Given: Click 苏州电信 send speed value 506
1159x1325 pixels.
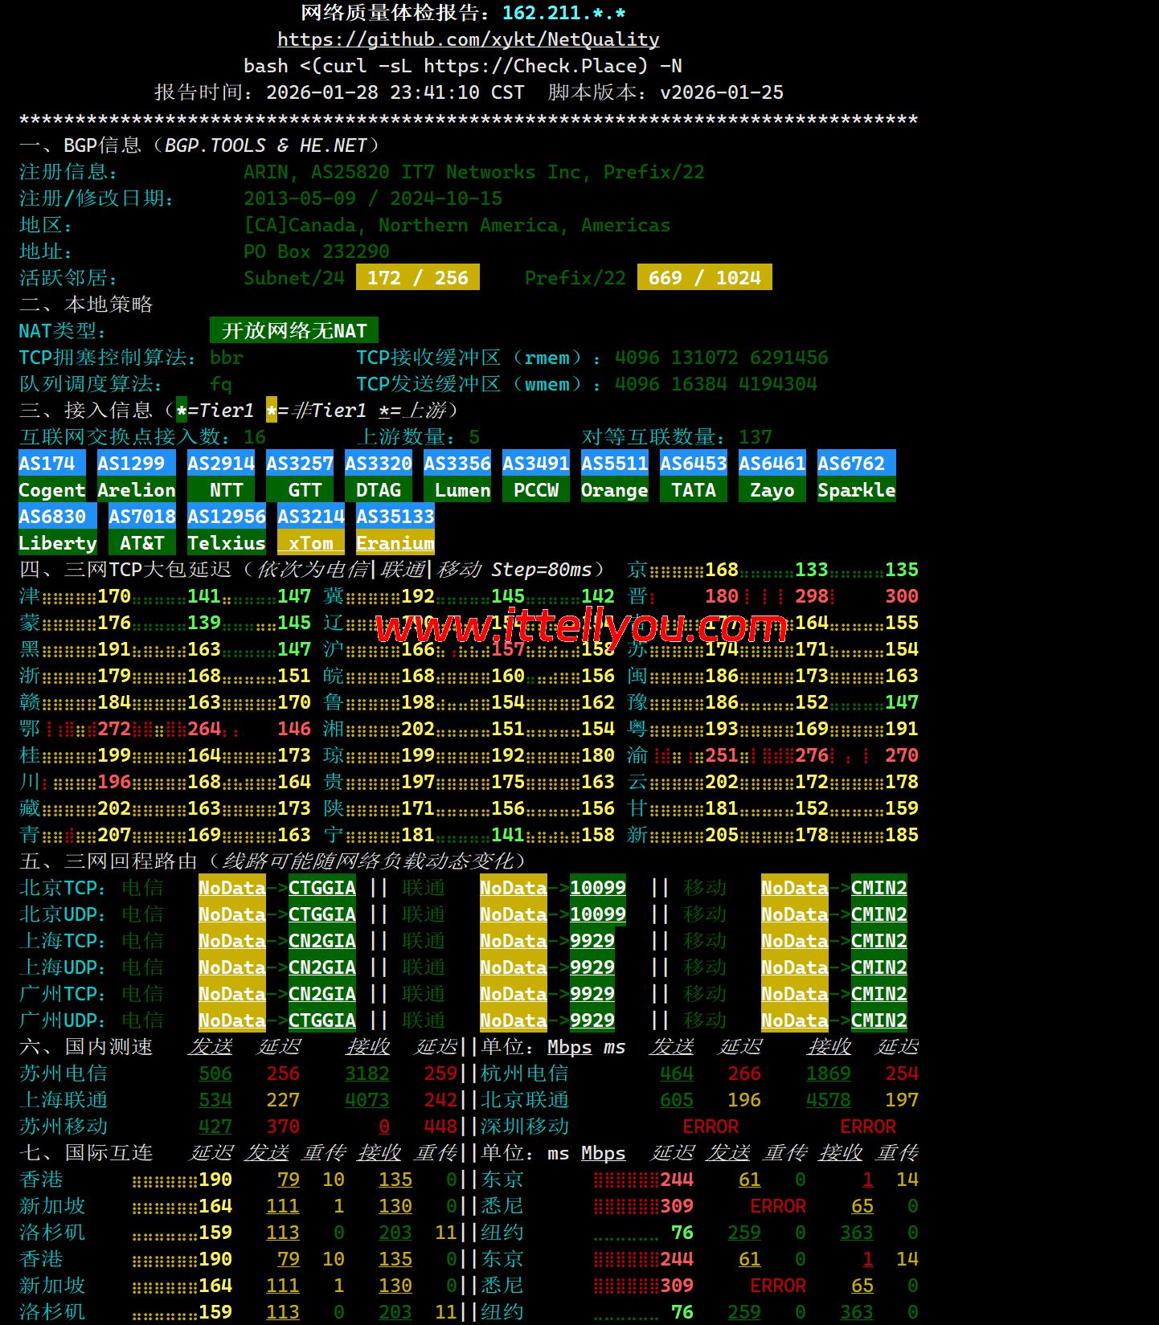Looking at the screenshot, I should [x=215, y=1073].
